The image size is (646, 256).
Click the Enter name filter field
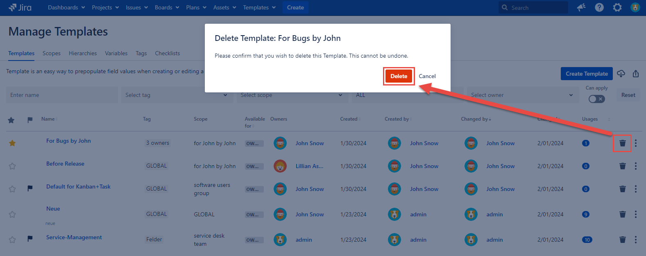point(61,95)
